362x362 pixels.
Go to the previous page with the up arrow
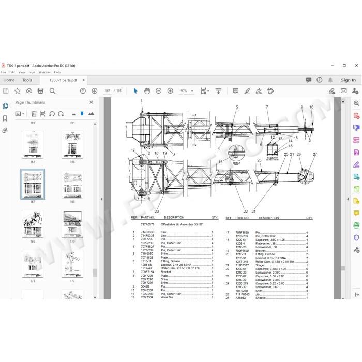pyautogui.click(x=83, y=91)
